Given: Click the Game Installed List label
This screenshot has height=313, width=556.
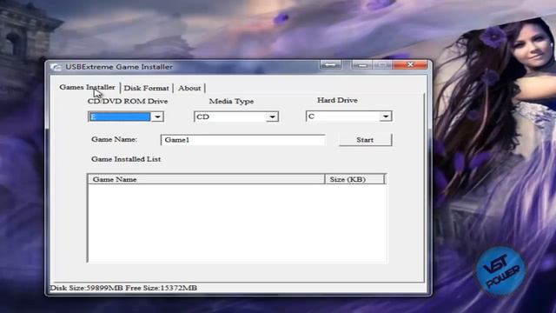Looking at the screenshot, I should 126,159.
